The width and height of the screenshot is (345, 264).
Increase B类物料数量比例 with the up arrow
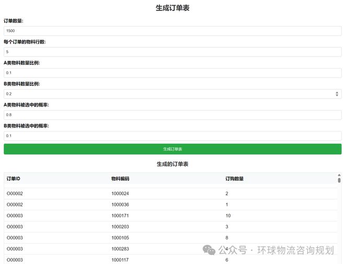pos(336,92)
